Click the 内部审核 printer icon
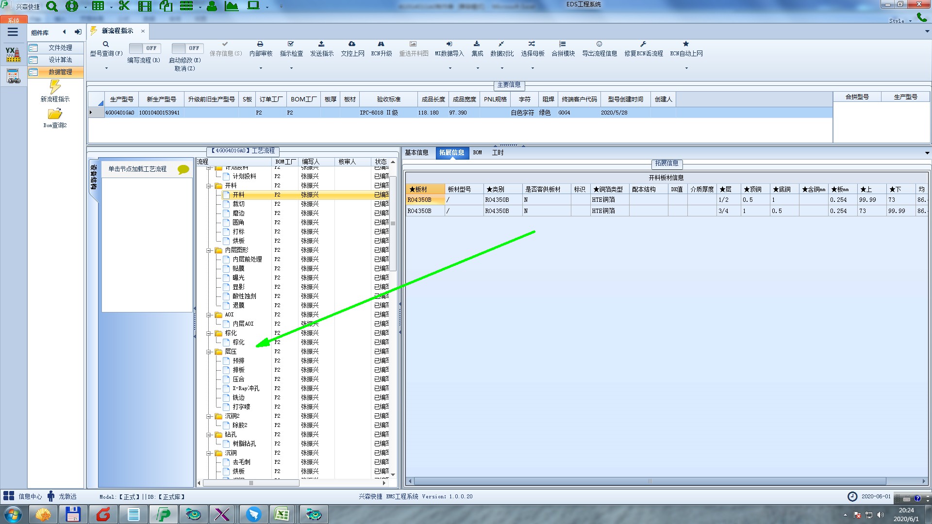 (x=260, y=44)
